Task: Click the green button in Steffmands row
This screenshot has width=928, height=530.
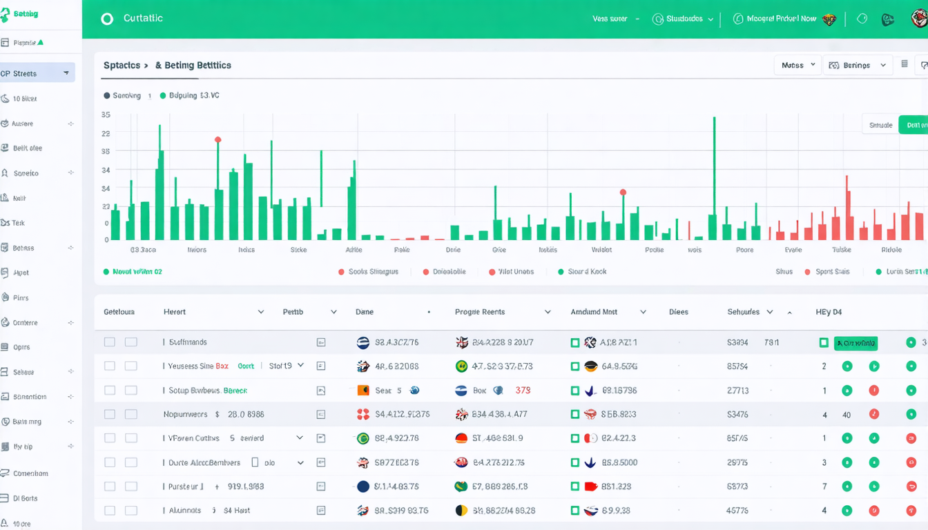Action: click(x=855, y=343)
